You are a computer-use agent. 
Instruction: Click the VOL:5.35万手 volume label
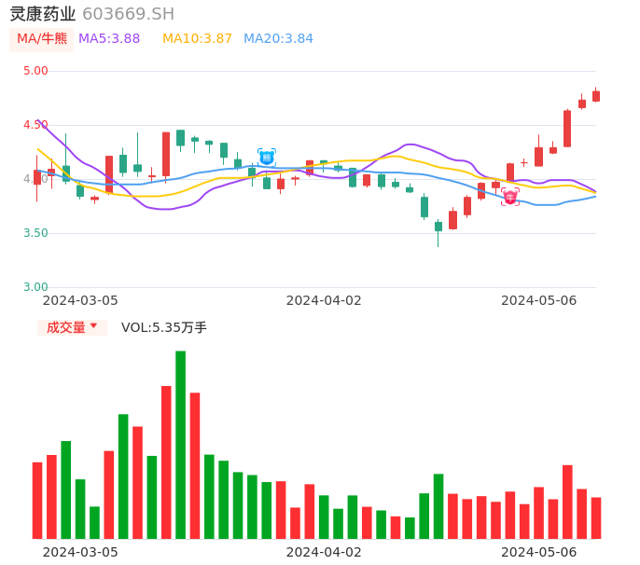coord(164,327)
